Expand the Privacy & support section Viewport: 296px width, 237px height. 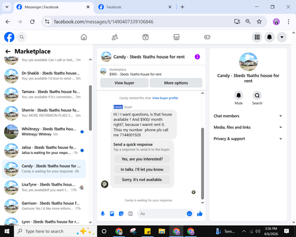248,139
